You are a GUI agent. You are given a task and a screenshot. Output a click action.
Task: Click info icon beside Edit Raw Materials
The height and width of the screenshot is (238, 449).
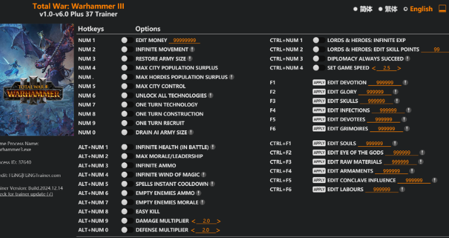point(421,162)
